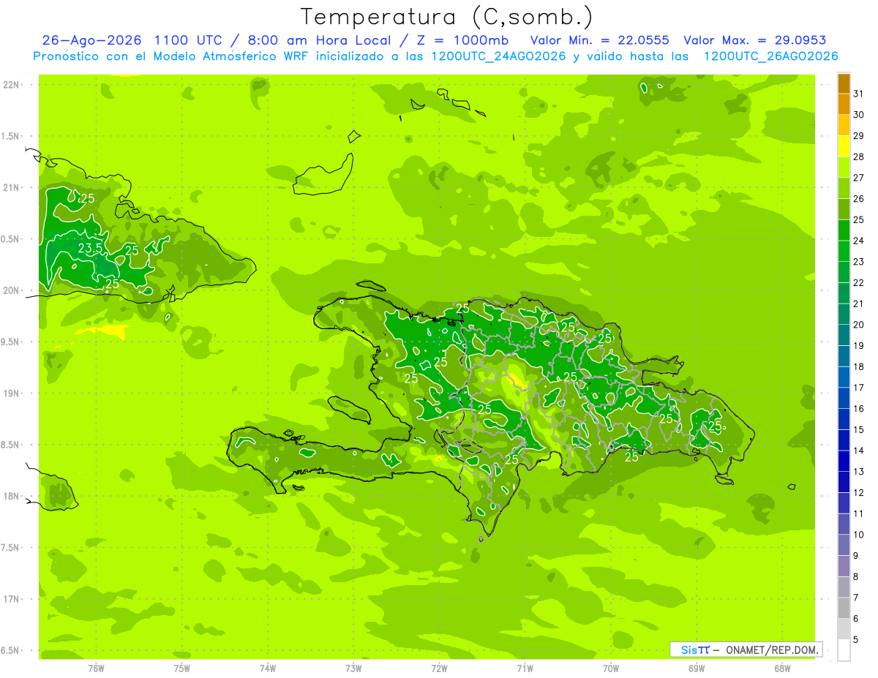878x678 pixels.
Task: Click the "17N" latitude axis label
Action: point(10,600)
